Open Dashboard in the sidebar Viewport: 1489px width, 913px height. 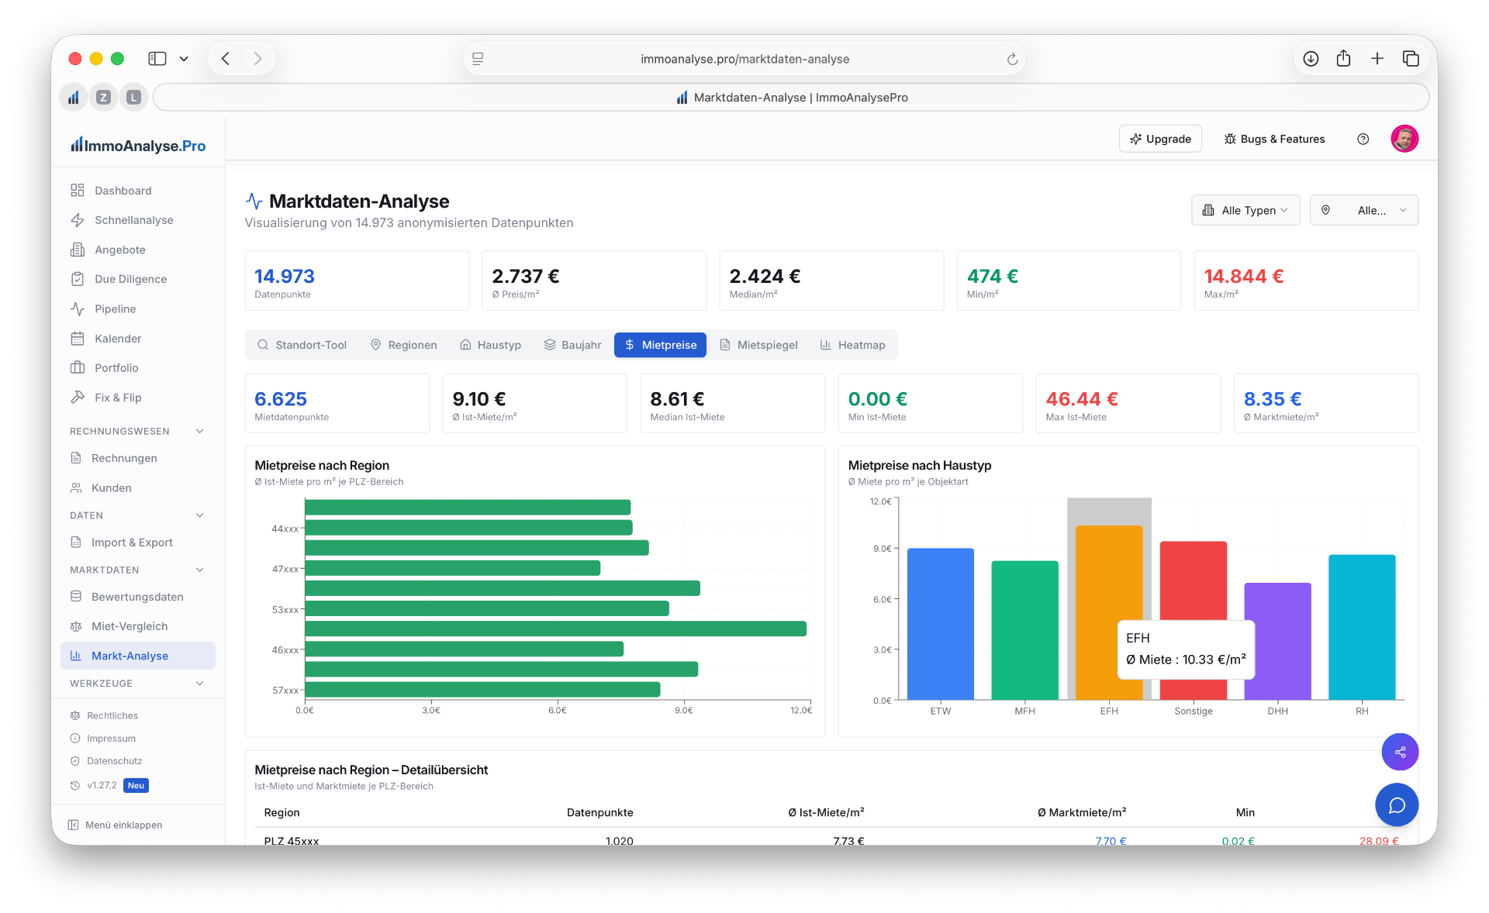point(138,191)
